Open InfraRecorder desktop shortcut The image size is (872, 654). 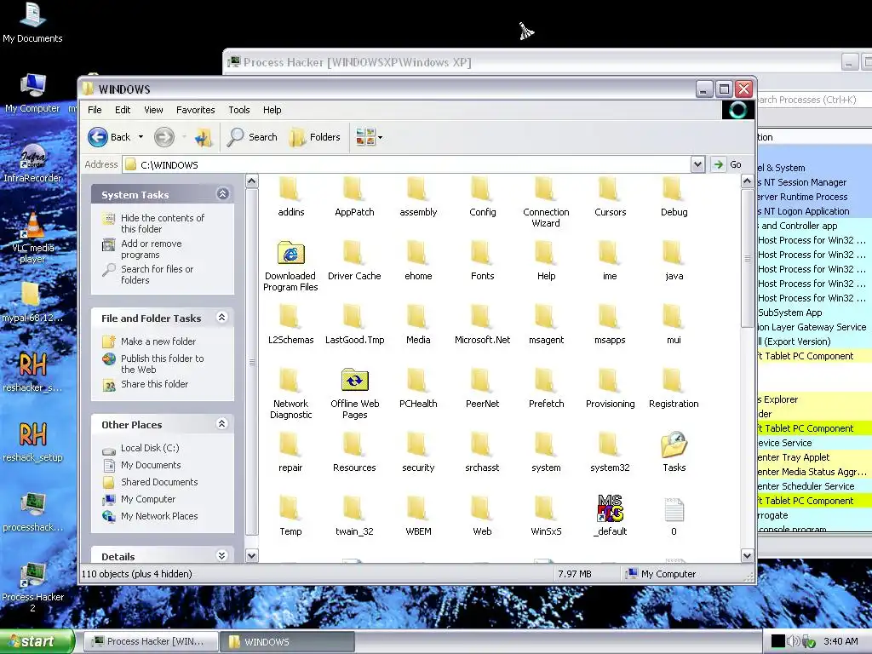32,163
